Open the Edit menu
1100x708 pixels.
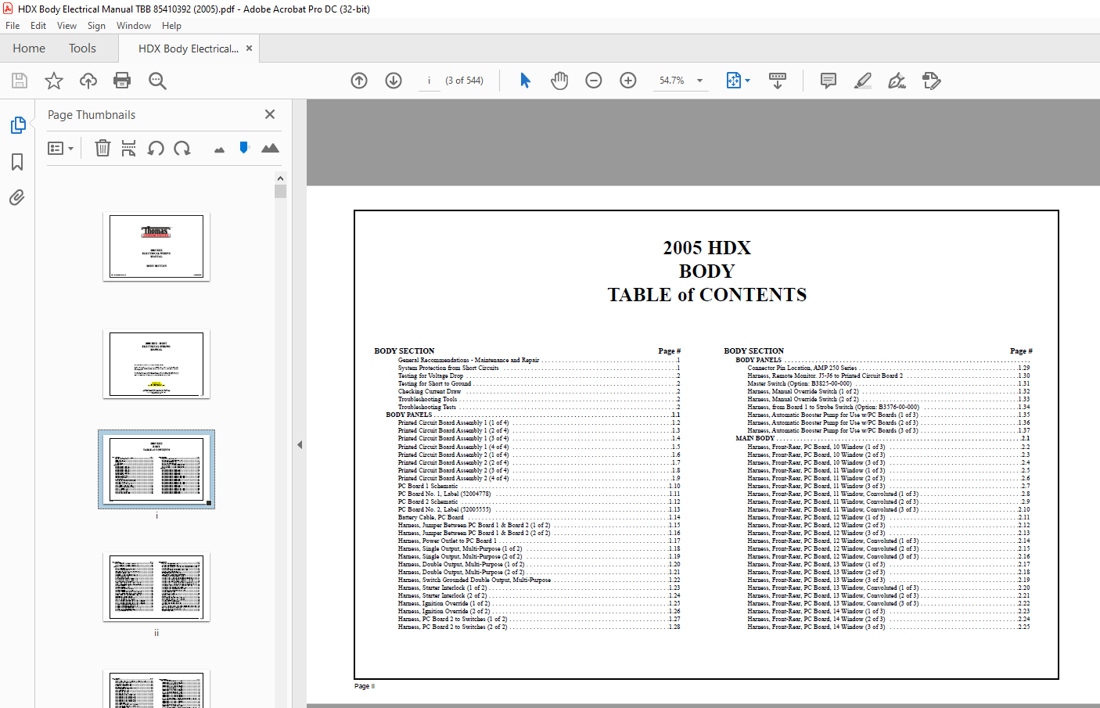38,26
